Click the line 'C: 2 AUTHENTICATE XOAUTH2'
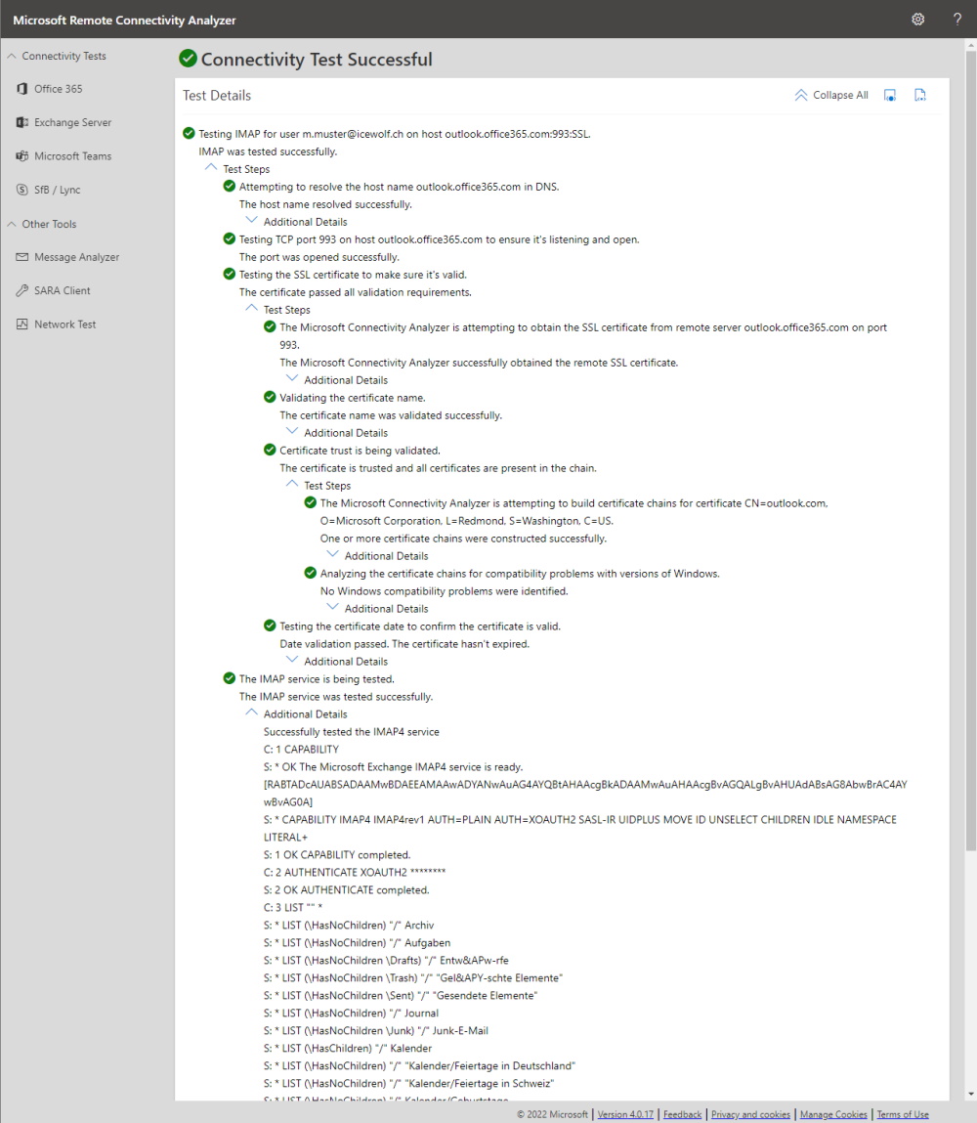 [355, 873]
